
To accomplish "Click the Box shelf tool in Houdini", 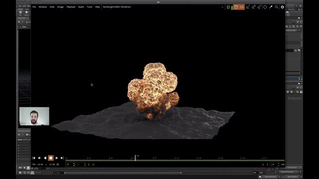I will tap(20, 13).
